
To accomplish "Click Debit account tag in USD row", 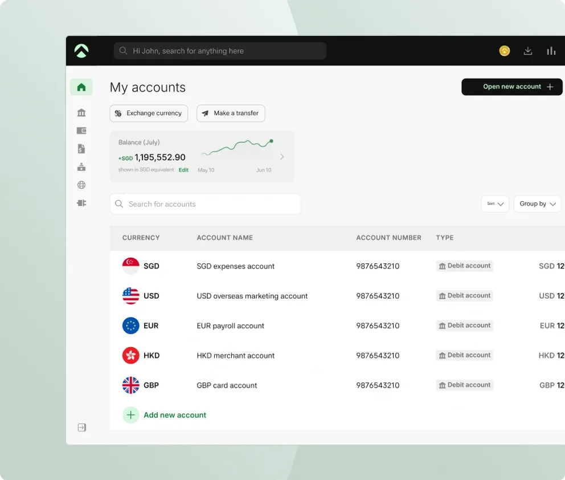I will (464, 296).
